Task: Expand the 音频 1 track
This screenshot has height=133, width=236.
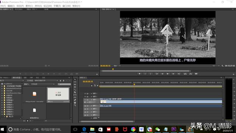Action: [91, 106]
